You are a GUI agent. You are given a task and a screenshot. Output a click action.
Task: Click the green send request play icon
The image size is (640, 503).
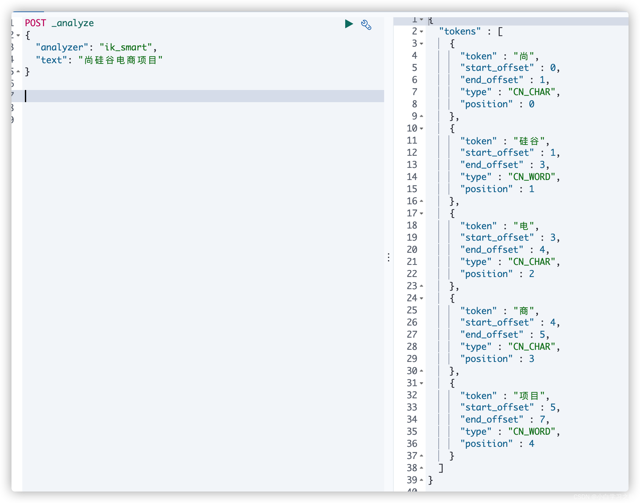[x=349, y=24]
